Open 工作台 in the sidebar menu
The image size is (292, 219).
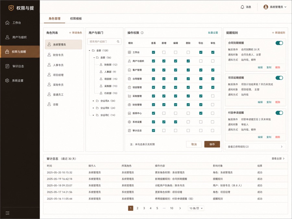tap(20, 23)
